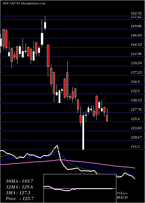This screenshot has width=145, height=203.
Task: Click the 130.13 price level label
Action: (136, 100)
